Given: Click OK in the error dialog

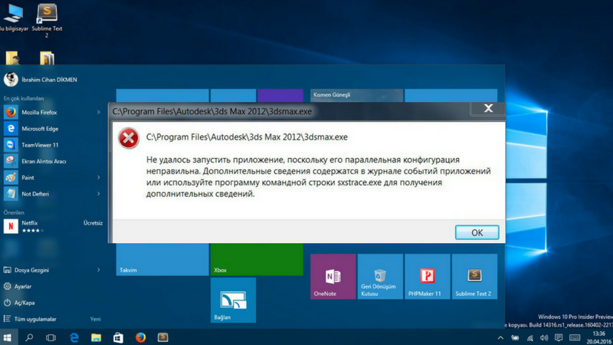Looking at the screenshot, I should [x=477, y=232].
